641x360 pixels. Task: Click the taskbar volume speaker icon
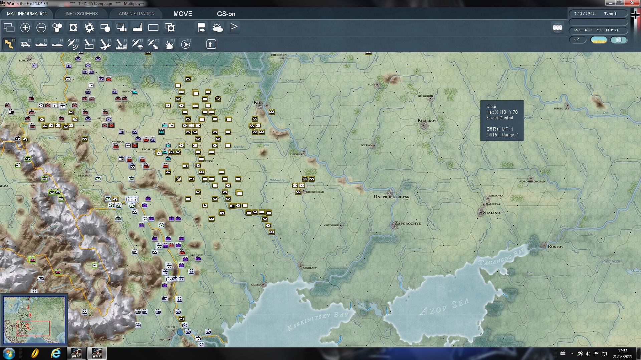point(588,354)
